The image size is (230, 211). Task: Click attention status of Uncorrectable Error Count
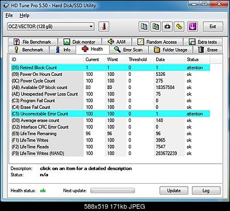coord(195,113)
